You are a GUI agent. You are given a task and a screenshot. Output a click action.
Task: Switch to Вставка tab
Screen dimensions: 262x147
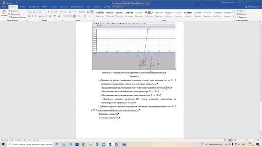tap(23, 7)
